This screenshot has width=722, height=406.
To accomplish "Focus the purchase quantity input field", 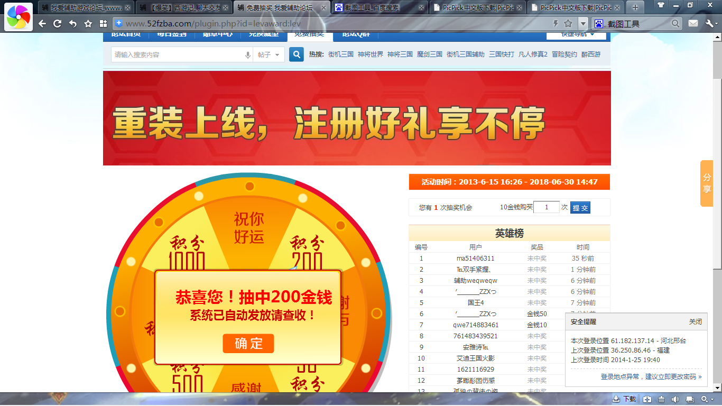I will [x=547, y=208].
